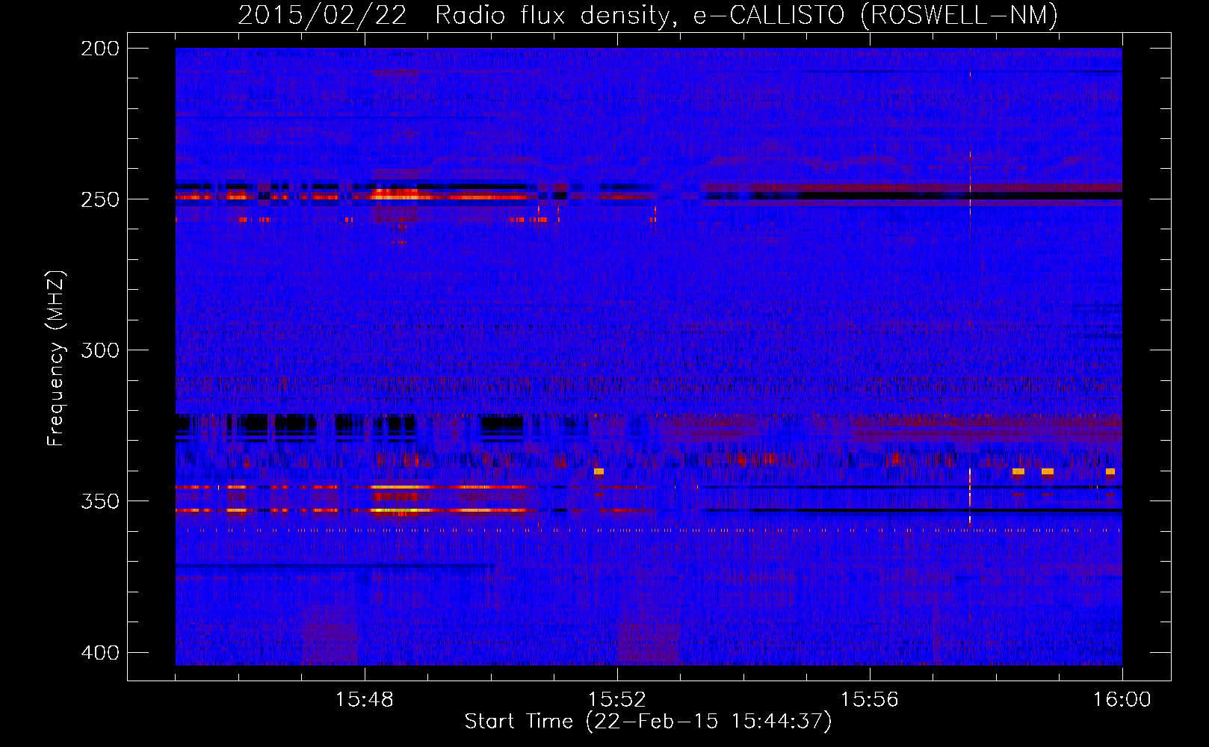Click the 200 frequency tick label
This screenshot has width=1209, height=747.
(x=100, y=49)
